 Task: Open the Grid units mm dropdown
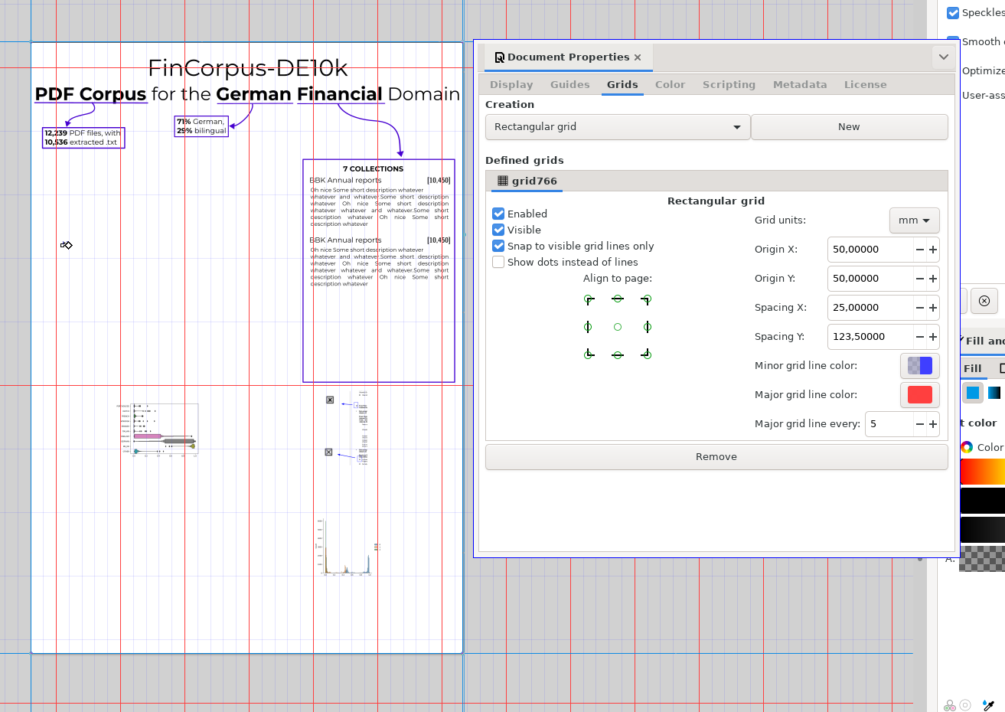pos(914,220)
